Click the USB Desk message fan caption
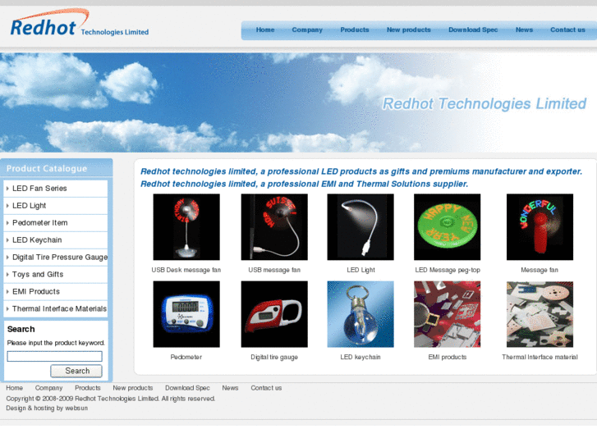 pos(186,270)
